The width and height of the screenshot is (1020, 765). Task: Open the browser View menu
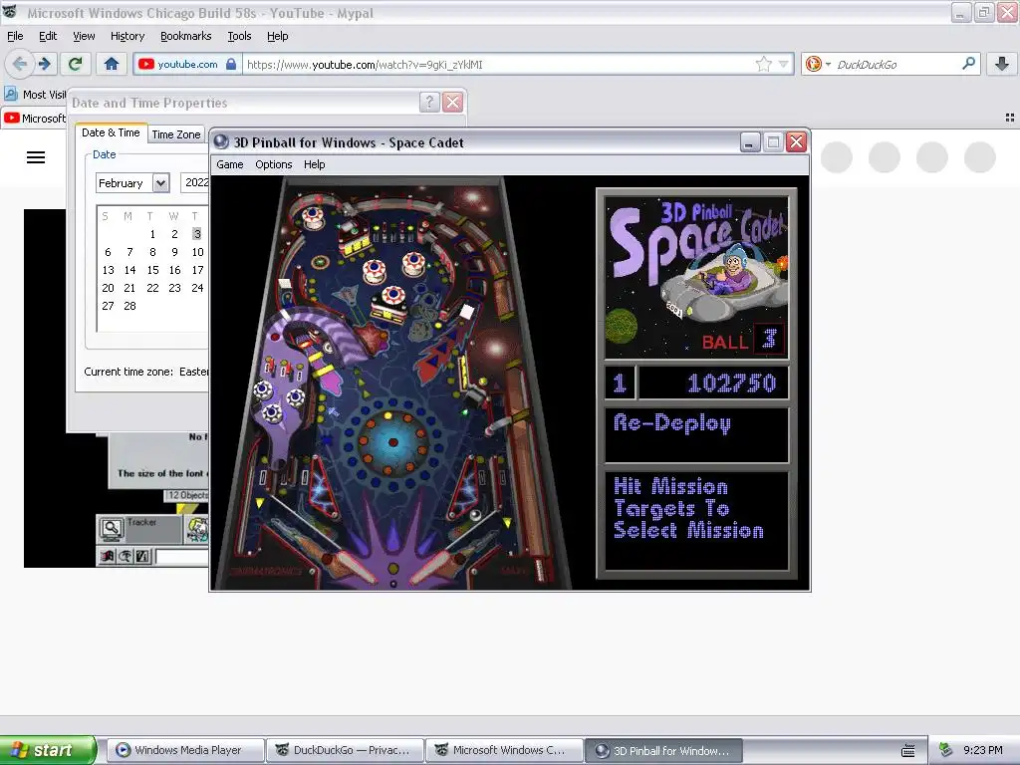(x=84, y=36)
